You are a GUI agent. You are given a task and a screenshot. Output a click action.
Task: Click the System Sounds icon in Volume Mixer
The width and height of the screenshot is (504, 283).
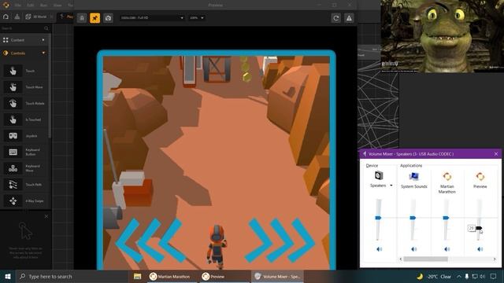(413, 176)
